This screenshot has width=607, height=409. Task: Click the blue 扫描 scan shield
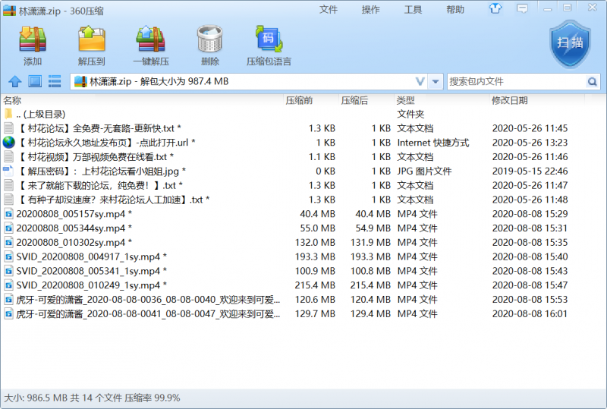570,42
